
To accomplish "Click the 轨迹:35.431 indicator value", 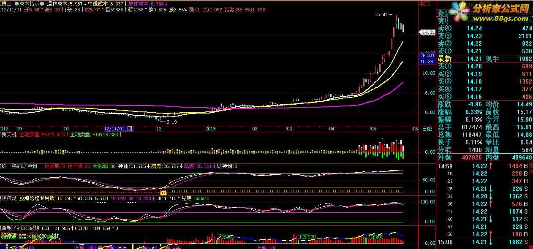I will tap(198, 166).
